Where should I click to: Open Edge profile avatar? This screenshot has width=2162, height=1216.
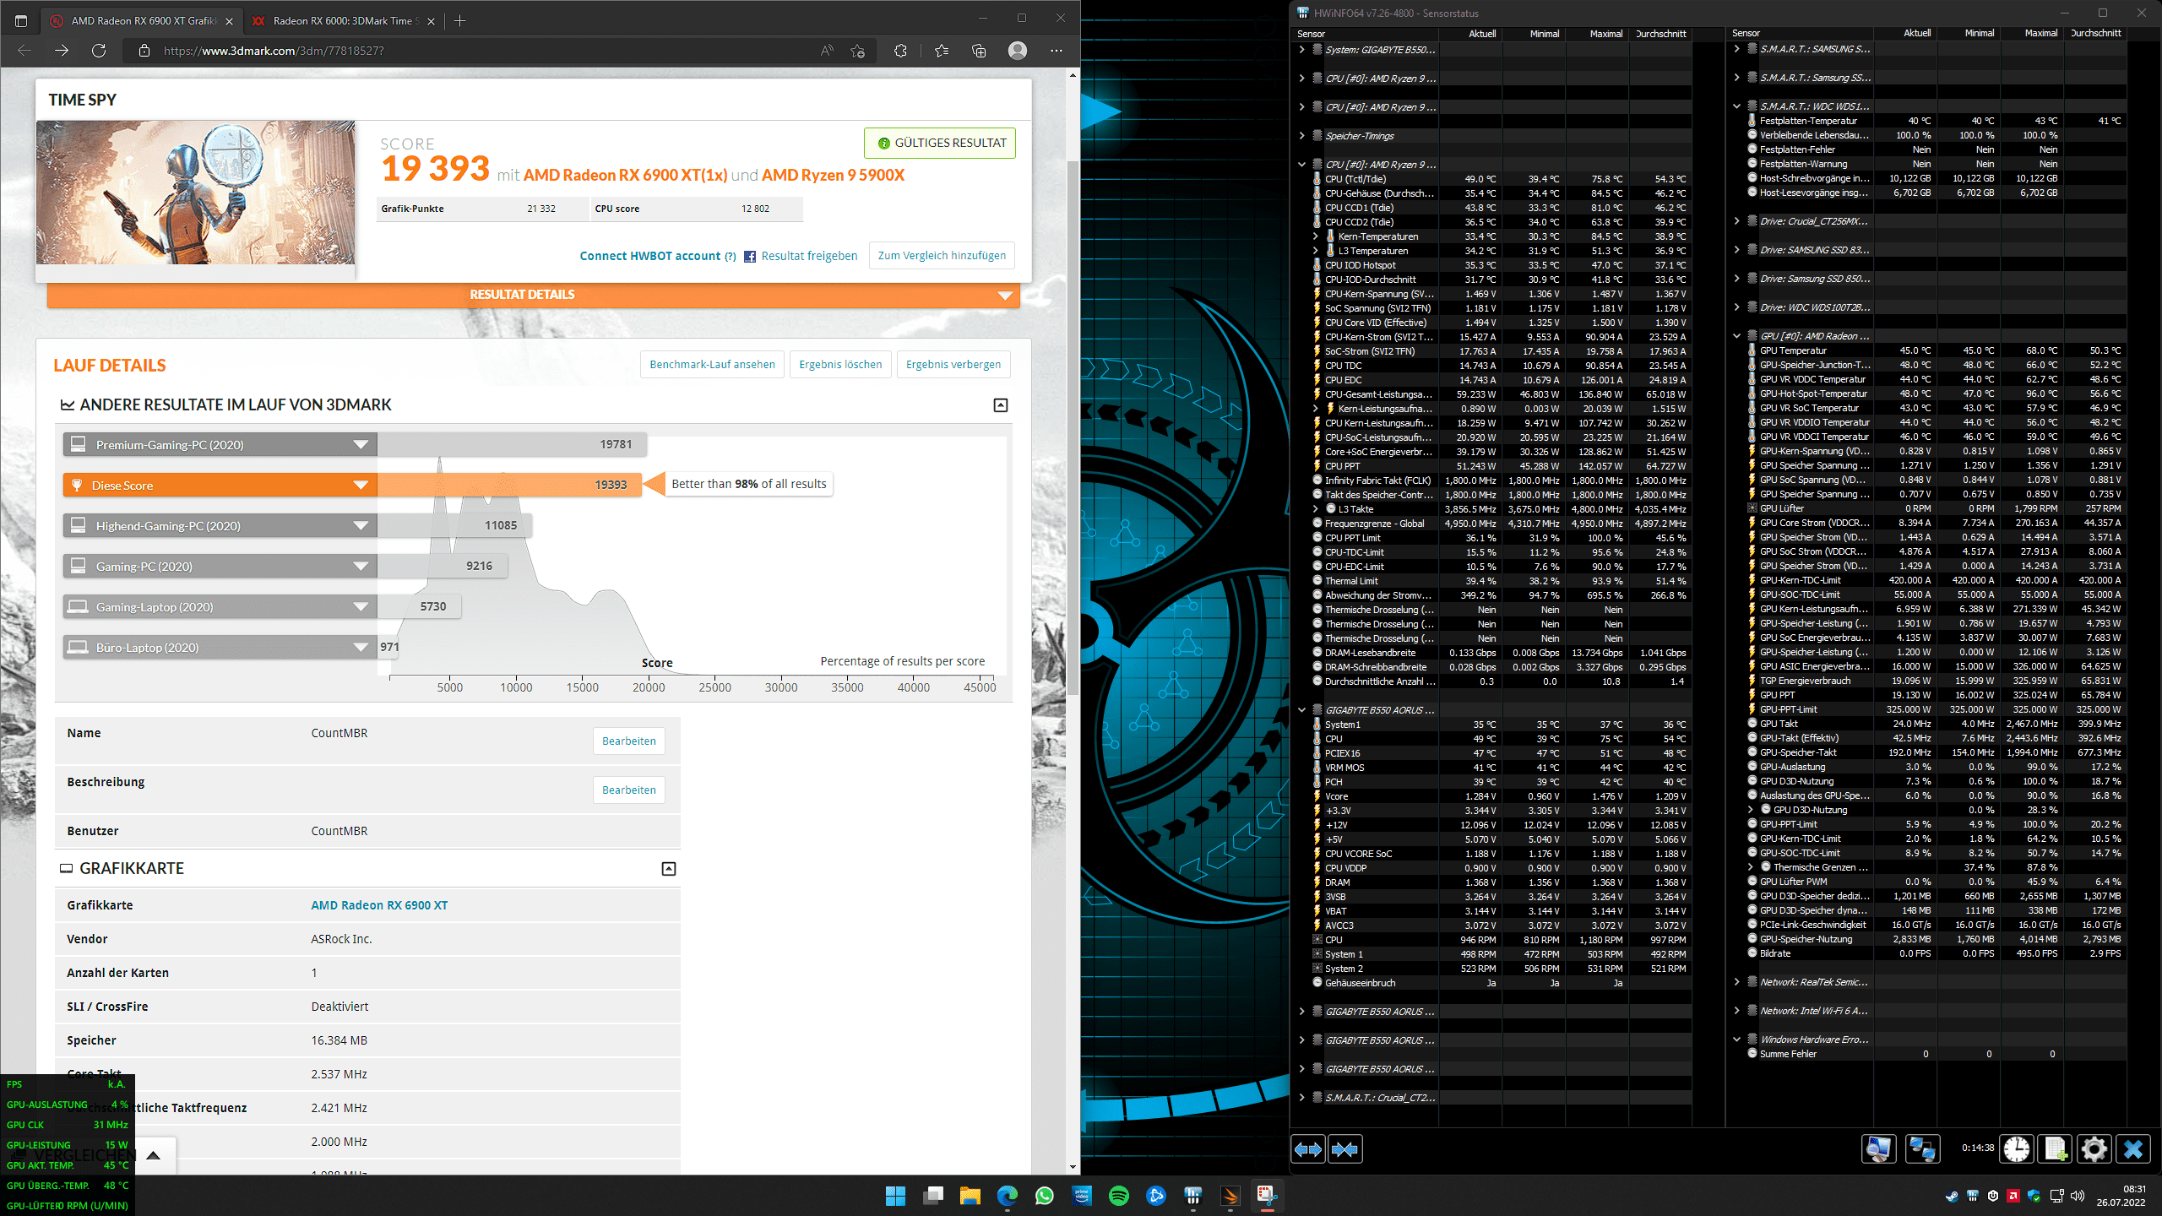point(1018,51)
